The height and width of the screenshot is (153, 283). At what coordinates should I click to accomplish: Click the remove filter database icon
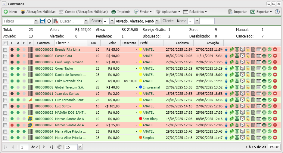(x=55, y=21)
